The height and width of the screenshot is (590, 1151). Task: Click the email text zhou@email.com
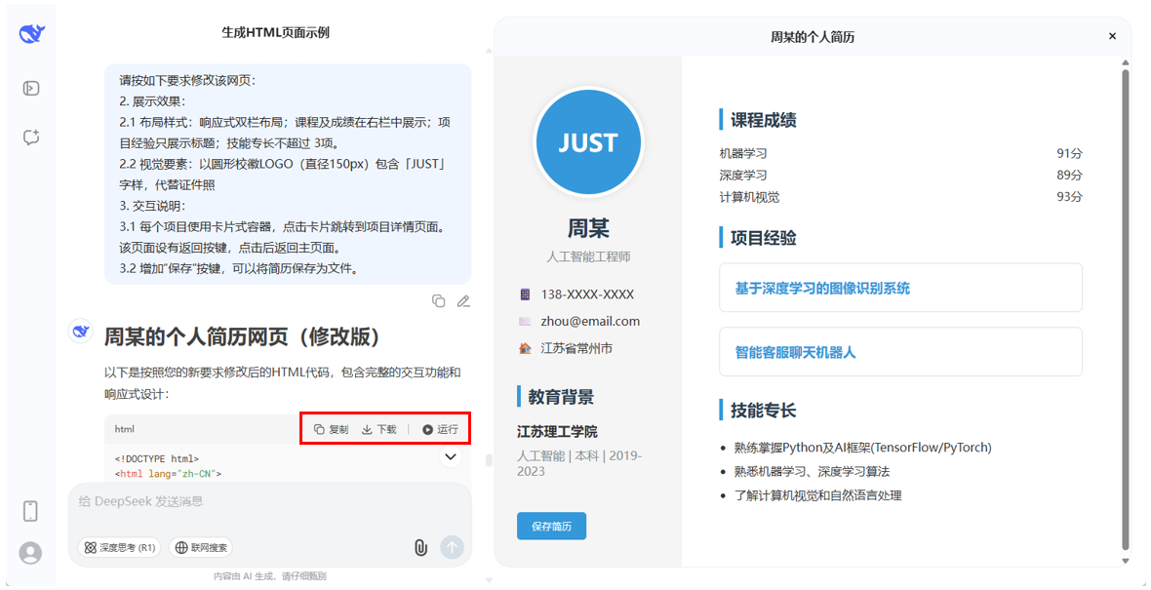590,322
